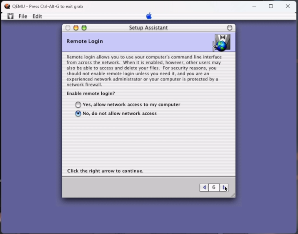Click the gray close button of Setup Assistant
Image resolution: width=298 pixels, height=234 pixels.
tap(68, 28)
